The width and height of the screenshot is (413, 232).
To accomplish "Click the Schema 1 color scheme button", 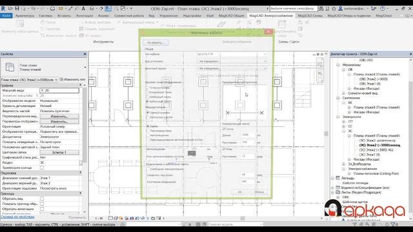I will point(59,152).
